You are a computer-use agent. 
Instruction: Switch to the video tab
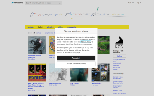60,27
